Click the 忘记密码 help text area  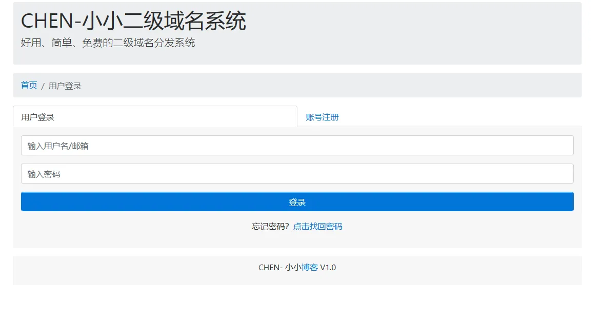point(269,226)
